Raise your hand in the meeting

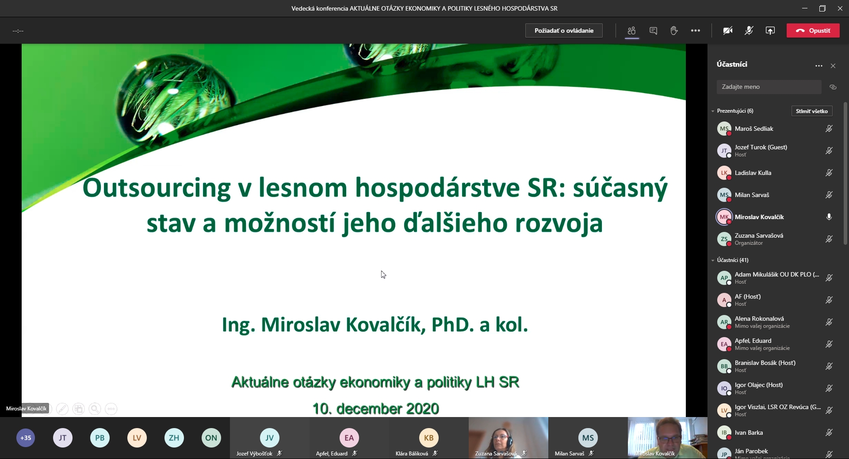(674, 30)
